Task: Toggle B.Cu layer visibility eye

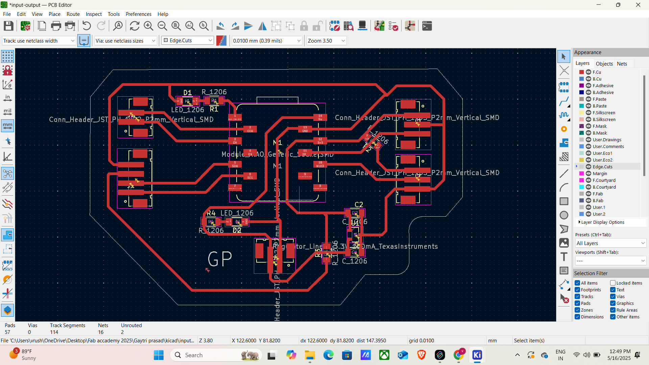Action: tap(588, 79)
